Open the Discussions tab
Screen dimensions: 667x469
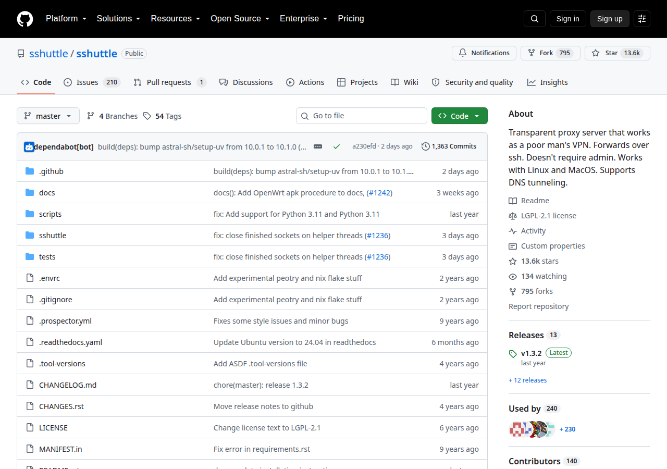[x=246, y=82]
